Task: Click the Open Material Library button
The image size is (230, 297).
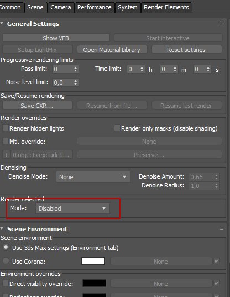Action: coord(112,50)
